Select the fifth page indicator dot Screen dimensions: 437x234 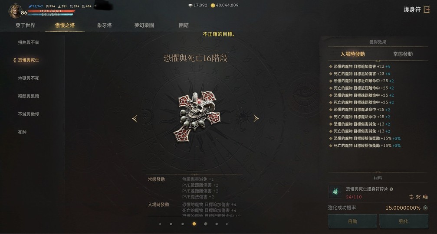click(205, 224)
